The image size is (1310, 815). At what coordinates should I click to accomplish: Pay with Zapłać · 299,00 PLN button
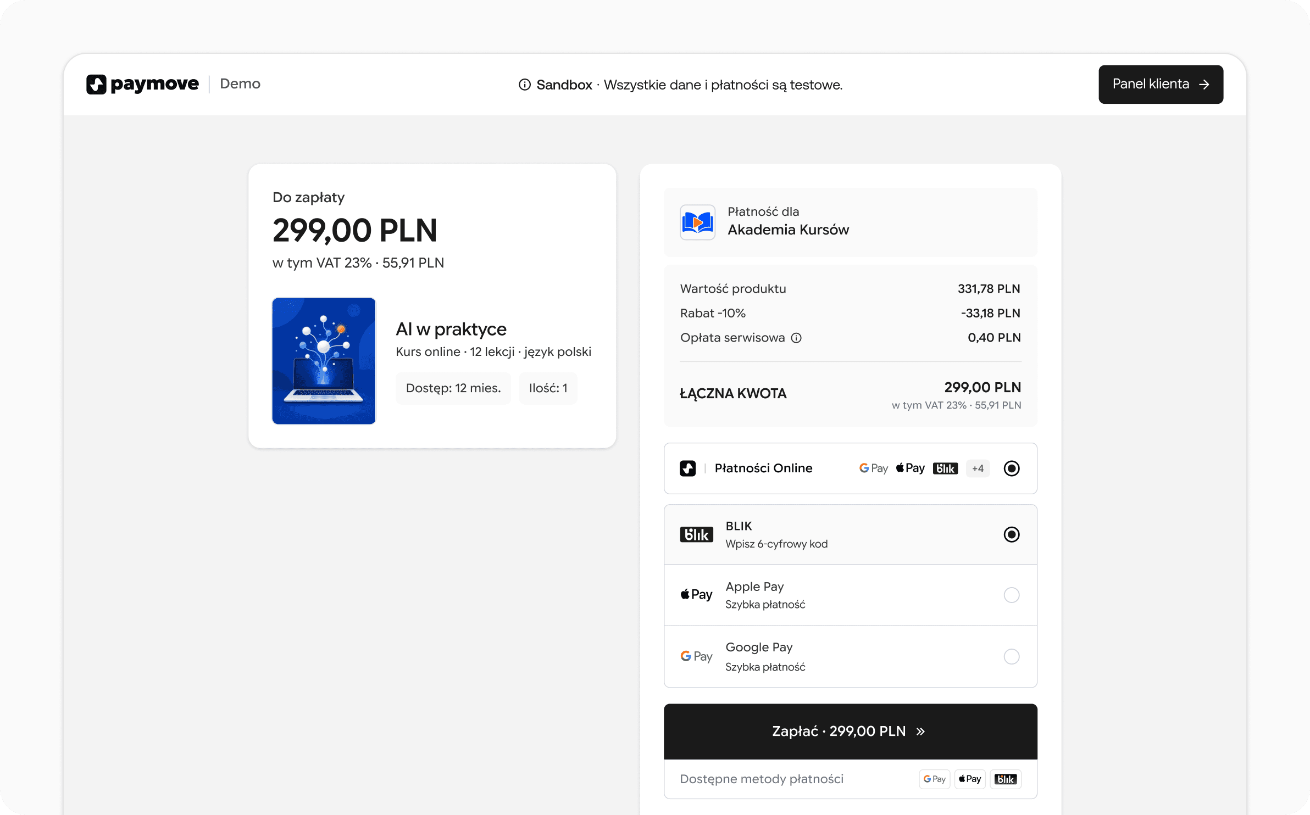tap(851, 732)
